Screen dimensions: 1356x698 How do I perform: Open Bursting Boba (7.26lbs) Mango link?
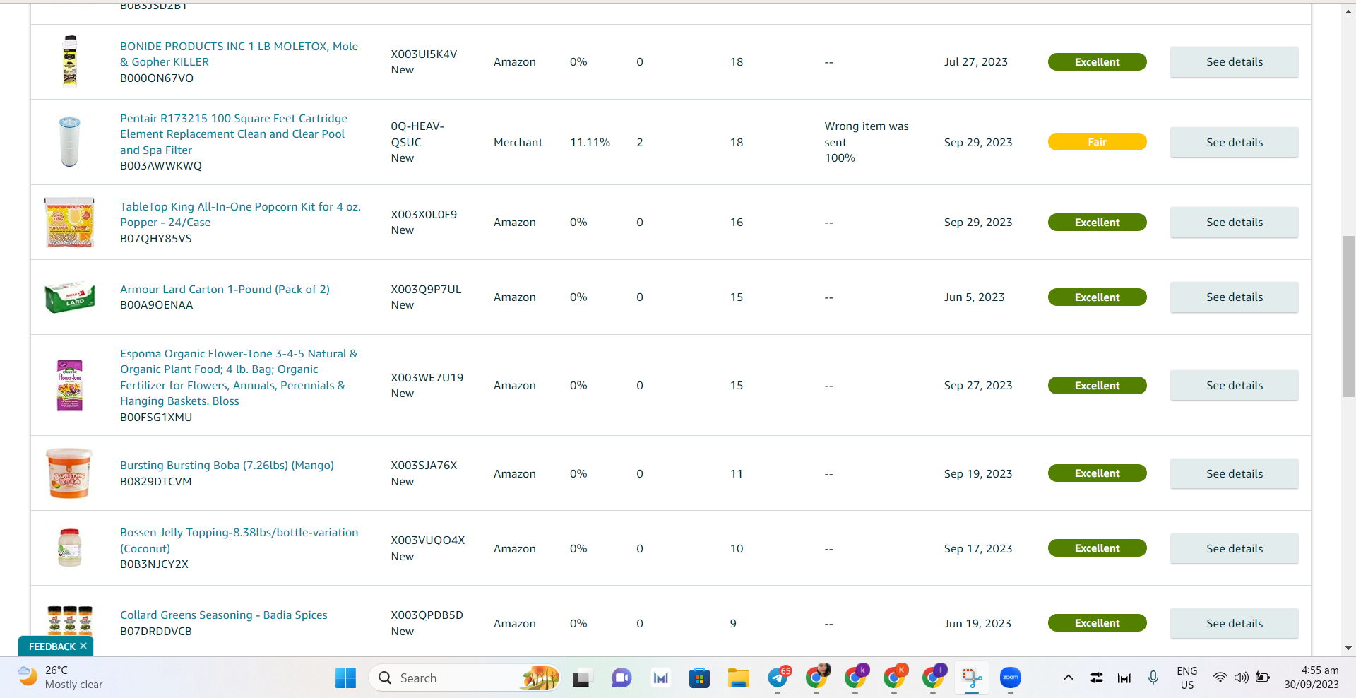click(227, 466)
